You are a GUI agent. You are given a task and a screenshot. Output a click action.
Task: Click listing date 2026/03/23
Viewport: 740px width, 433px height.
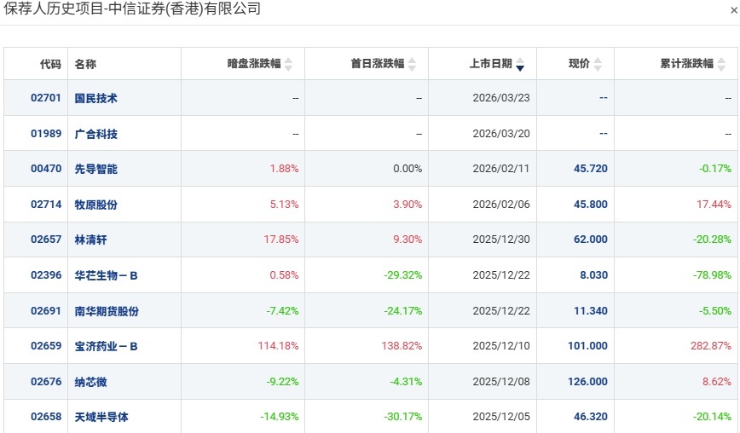coord(501,98)
